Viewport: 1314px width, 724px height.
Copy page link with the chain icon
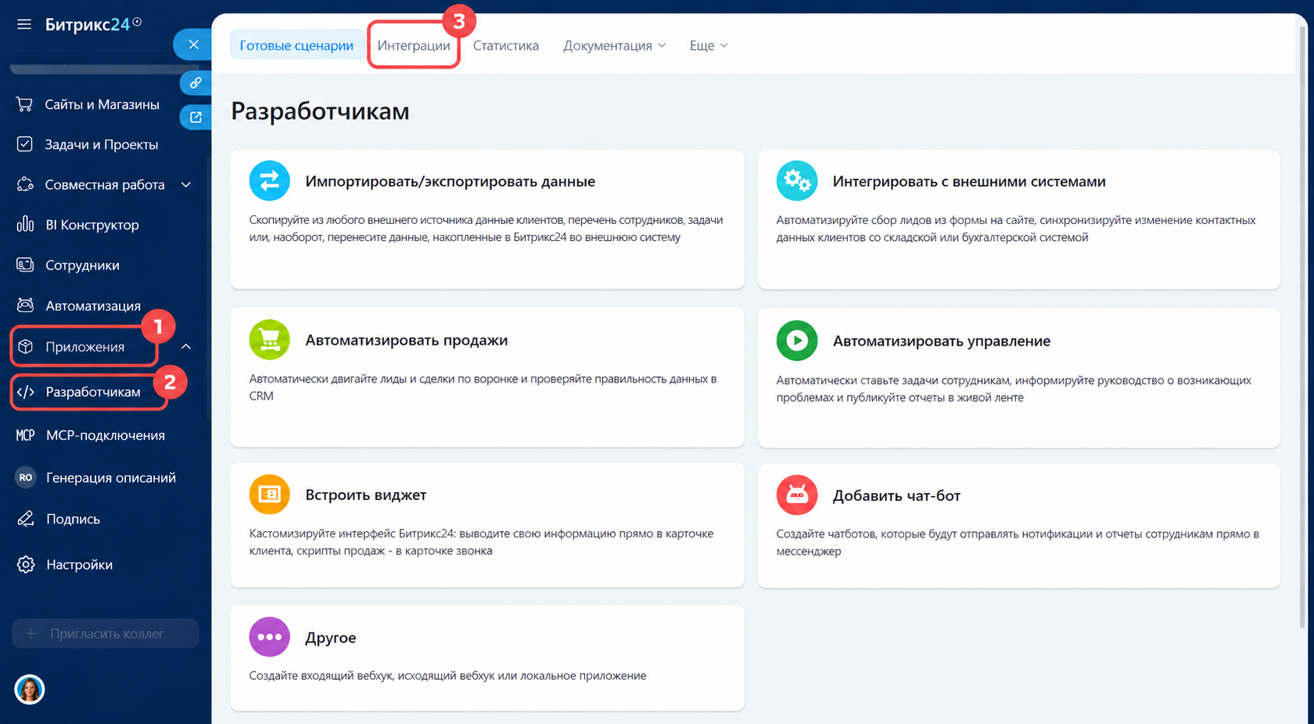[x=195, y=82]
